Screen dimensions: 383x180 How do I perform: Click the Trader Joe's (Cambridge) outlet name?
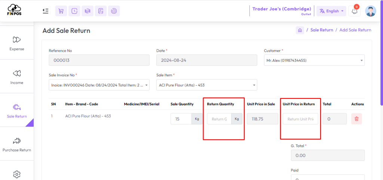tap(282, 9)
